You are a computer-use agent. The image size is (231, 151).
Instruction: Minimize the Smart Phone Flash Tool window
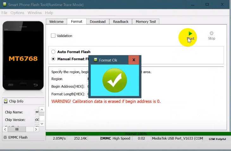193,4
